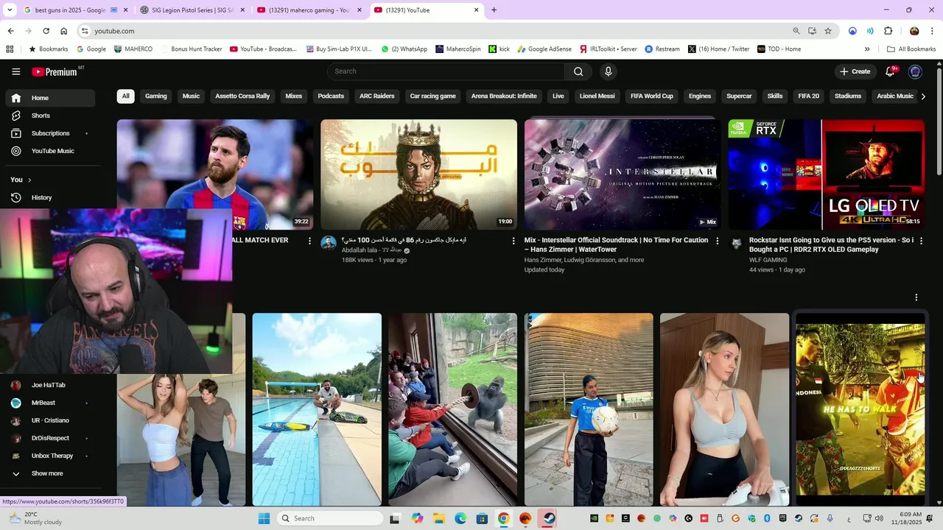Open Shorts shelf three-dot menu
Viewport: 943px width, 530px height.
pyautogui.click(x=916, y=297)
